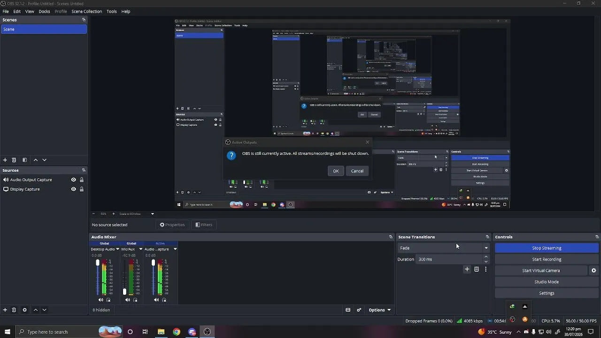Confirm with OK in Active Outputs dialog
Viewport: 601px width, 338px height.
click(336, 171)
